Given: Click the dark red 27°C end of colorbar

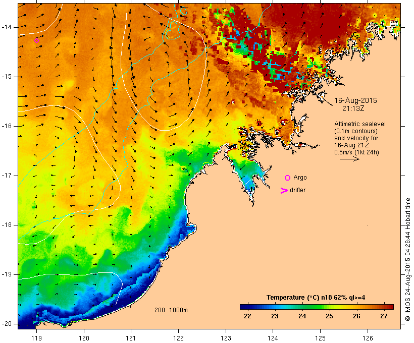Looking at the screenshot, I should point(390,307).
